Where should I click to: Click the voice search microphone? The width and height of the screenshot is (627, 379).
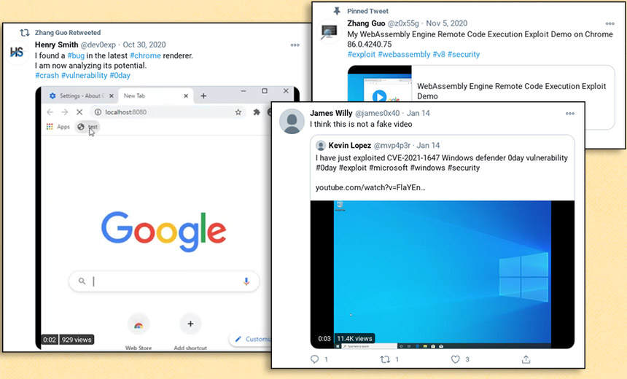pyautogui.click(x=246, y=281)
